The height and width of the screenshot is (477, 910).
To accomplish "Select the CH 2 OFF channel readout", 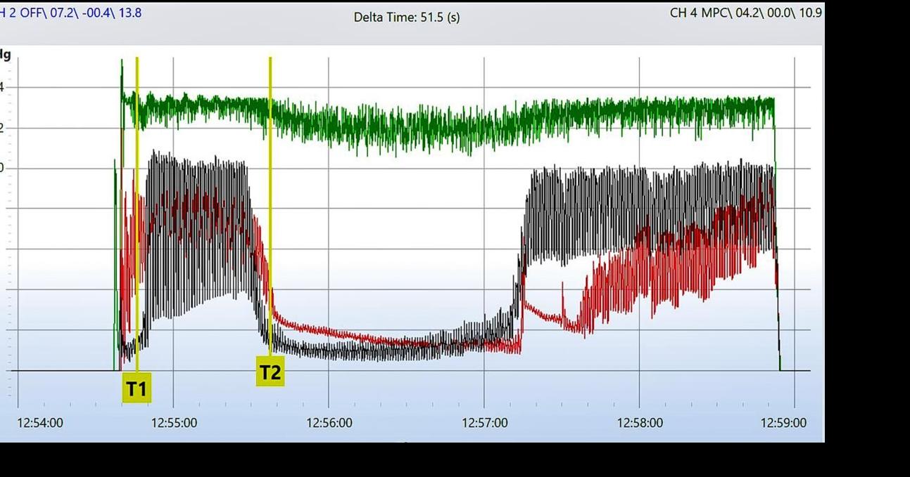I will point(70,13).
